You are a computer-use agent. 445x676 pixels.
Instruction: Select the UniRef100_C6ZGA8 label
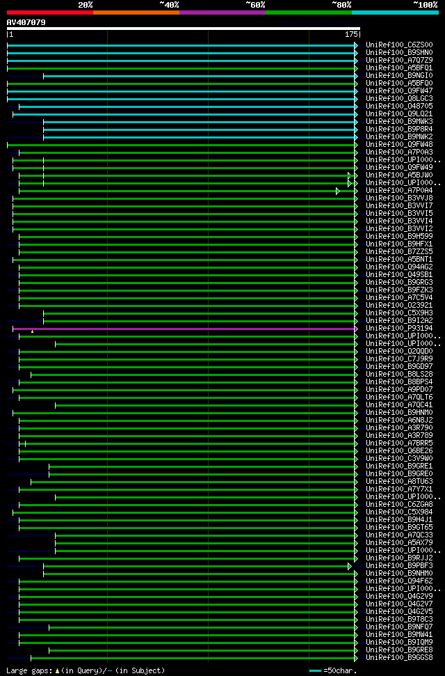(x=399, y=505)
